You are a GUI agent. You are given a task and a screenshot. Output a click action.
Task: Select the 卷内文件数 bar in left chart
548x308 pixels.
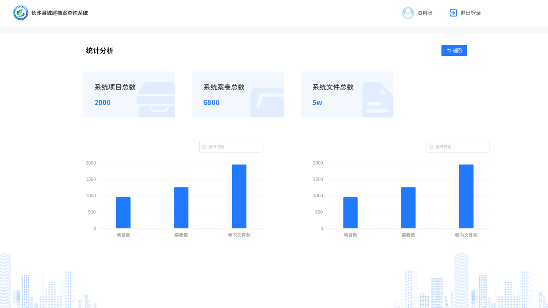click(x=239, y=197)
